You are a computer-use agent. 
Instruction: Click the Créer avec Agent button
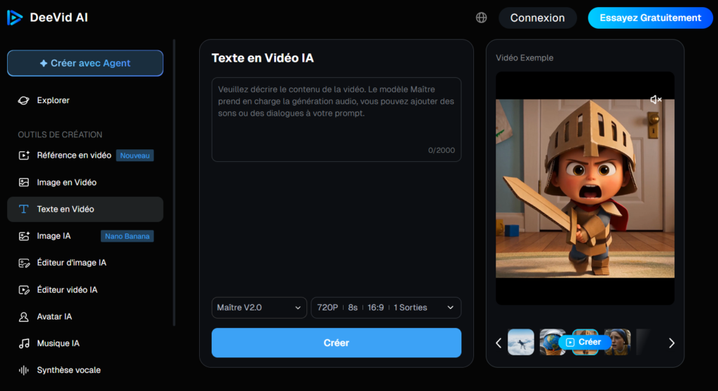point(85,63)
